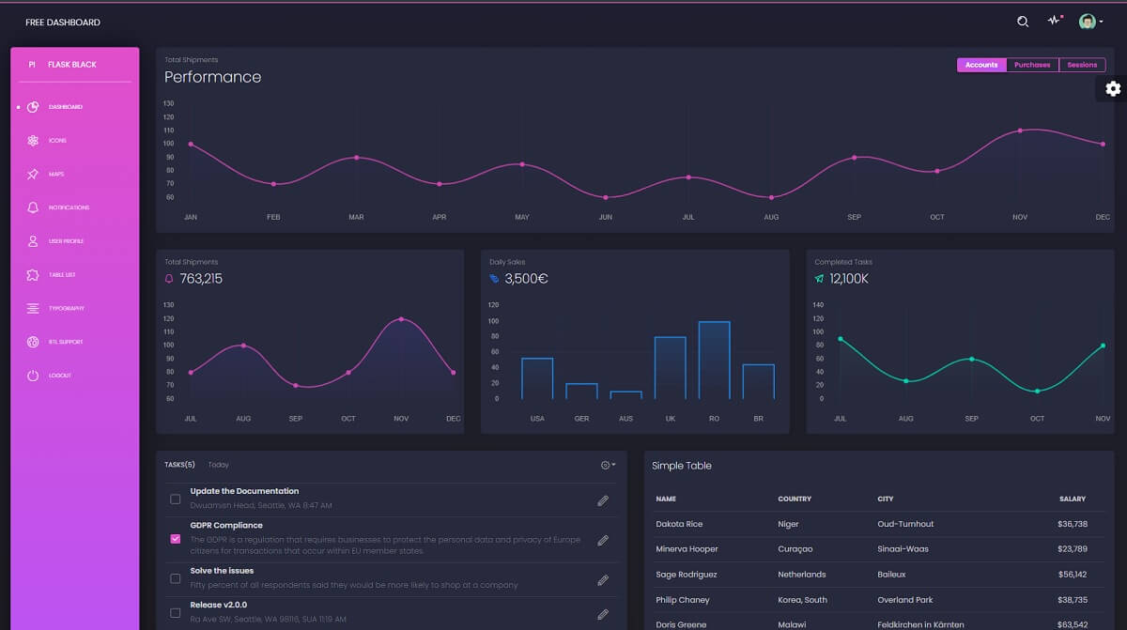Uncheck the GDPR Compliance task

pos(175,539)
